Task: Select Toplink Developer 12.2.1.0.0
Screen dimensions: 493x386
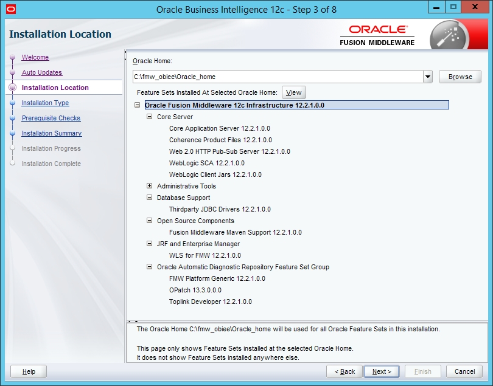Action: (x=211, y=302)
